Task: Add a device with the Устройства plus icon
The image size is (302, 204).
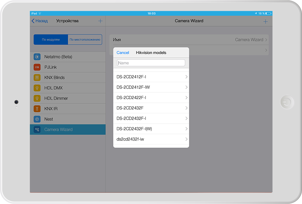Action: coord(100,21)
